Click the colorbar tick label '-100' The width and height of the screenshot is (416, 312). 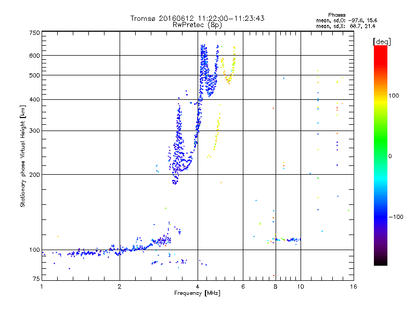[x=396, y=217]
